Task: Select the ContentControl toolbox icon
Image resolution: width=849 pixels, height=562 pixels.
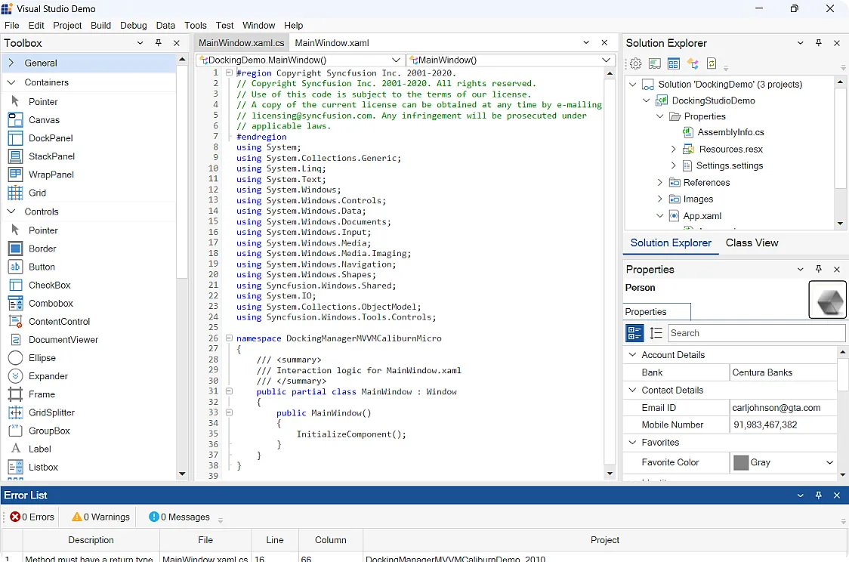Action: point(15,321)
